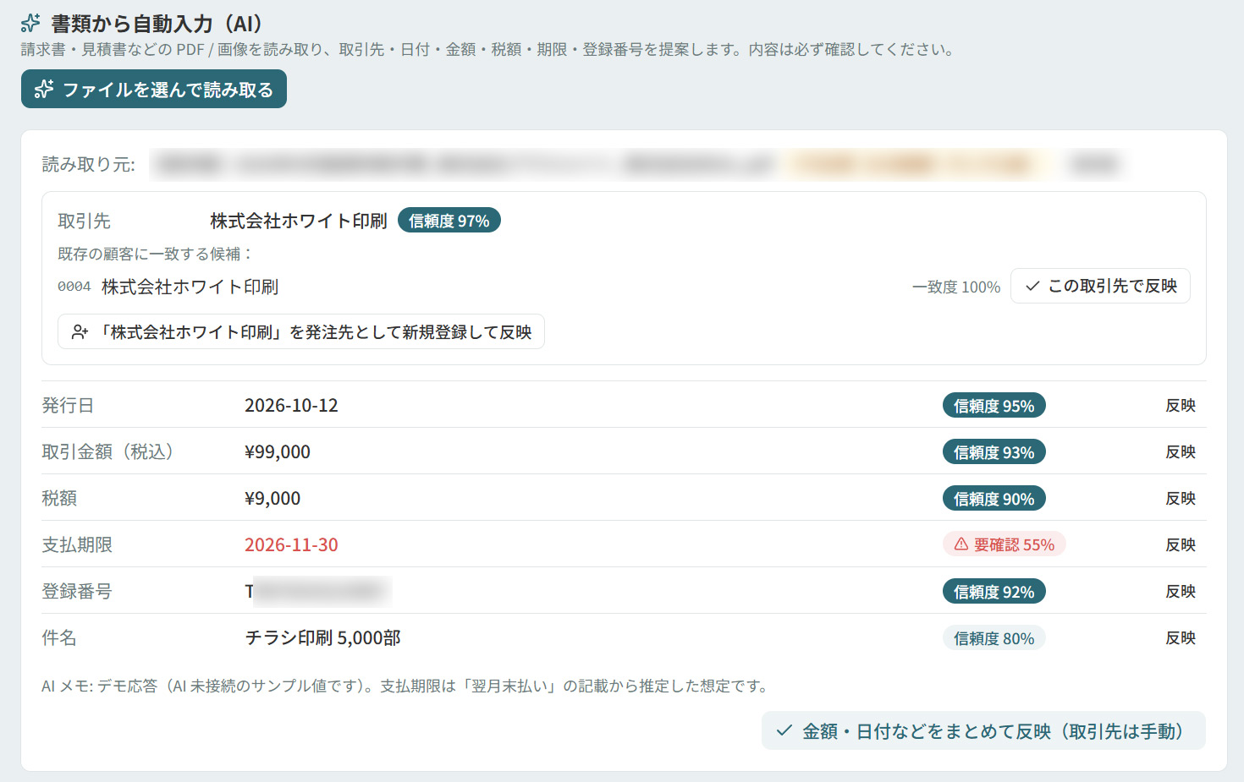Click the checkmark icon in この取引先で反映
The width and height of the screenshot is (1244, 782).
[x=1032, y=286]
